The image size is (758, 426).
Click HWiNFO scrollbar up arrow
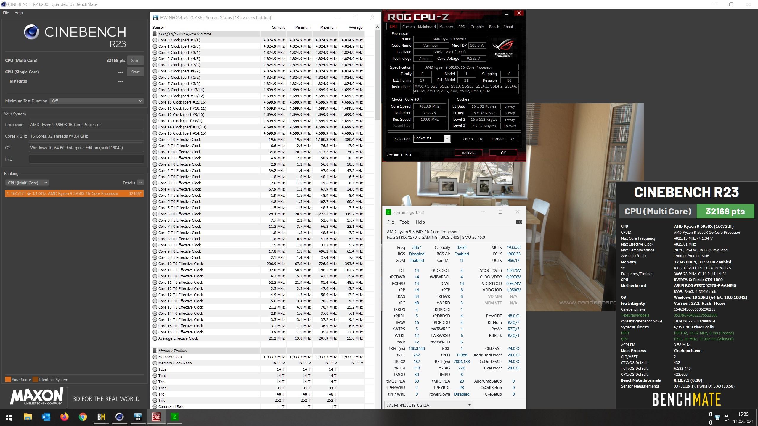377,27
